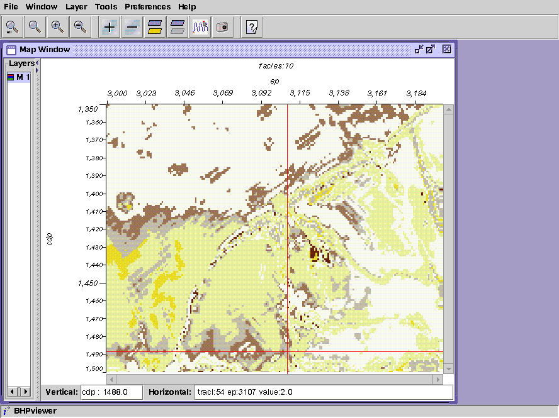Click the waveform picking tool icon
This screenshot has width=559, height=418.
tap(200, 27)
